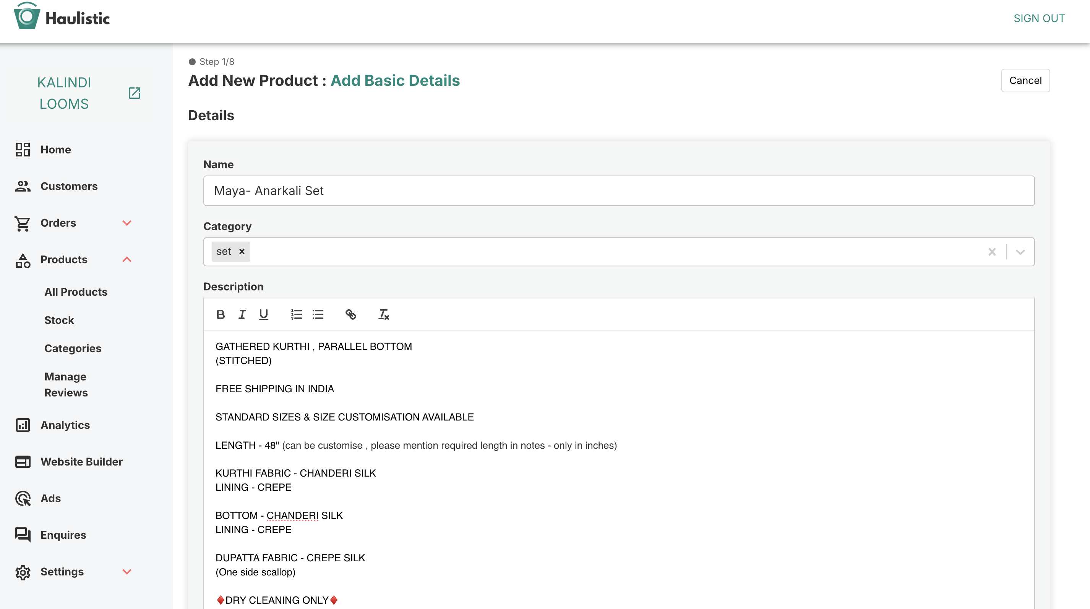Image resolution: width=1090 pixels, height=609 pixels.
Task: Apply underline formatting to description text
Action: [264, 314]
